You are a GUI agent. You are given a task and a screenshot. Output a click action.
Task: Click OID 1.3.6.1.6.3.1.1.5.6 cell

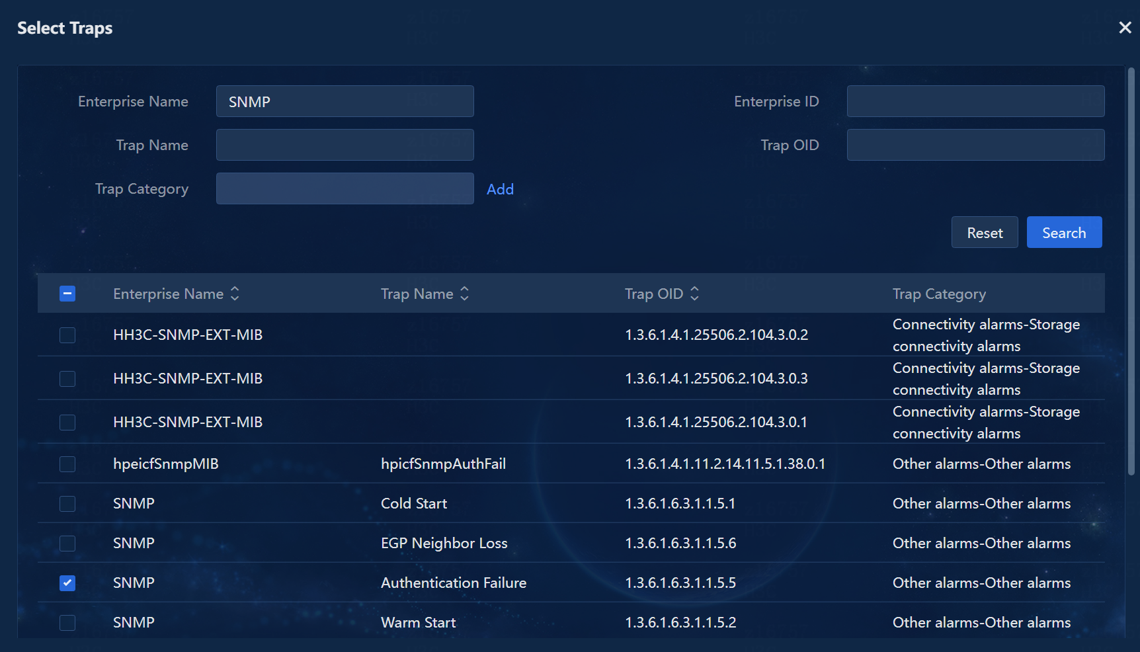pos(680,544)
